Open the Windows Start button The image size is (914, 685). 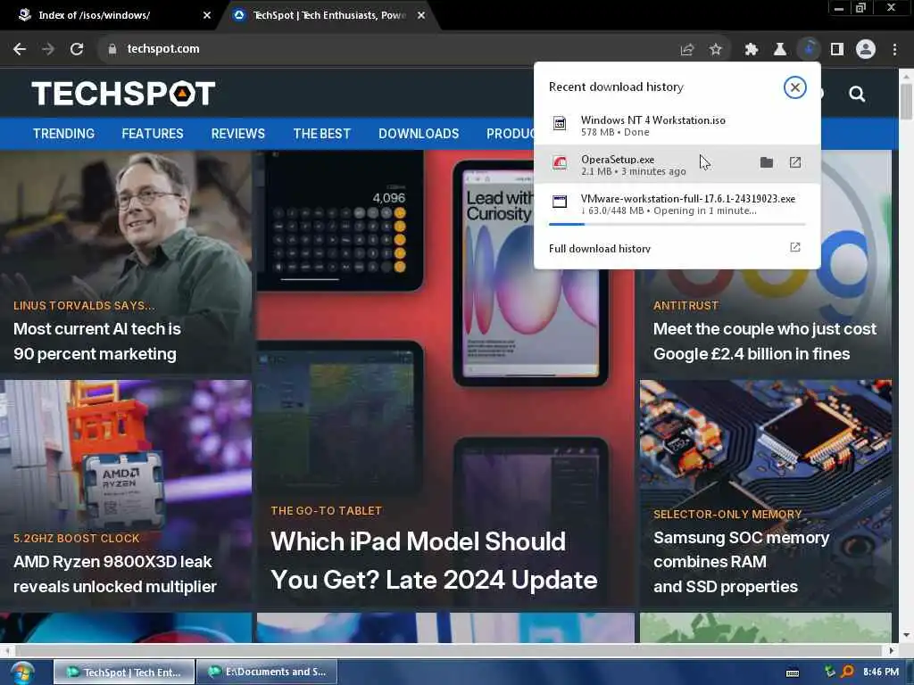(x=22, y=673)
